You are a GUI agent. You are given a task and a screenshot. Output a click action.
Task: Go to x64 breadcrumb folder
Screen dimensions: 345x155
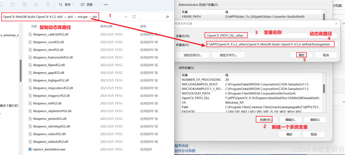tap(70, 17)
